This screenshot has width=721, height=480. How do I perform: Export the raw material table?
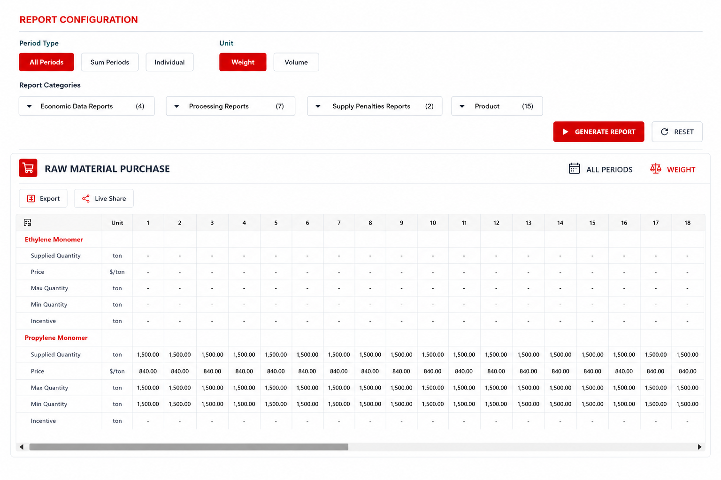tap(43, 198)
